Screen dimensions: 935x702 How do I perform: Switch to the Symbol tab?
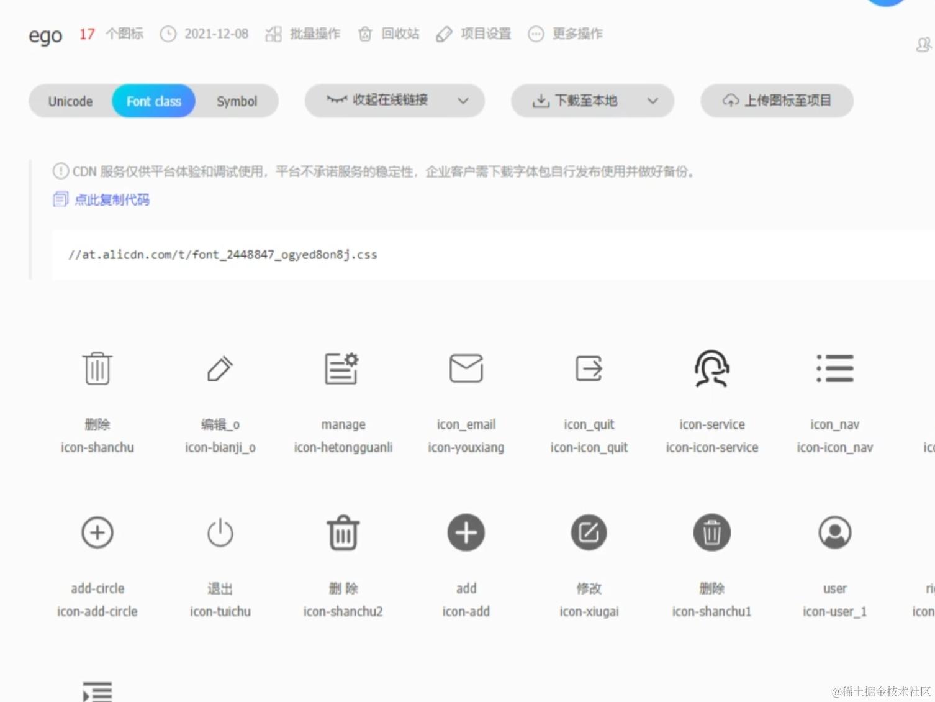click(237, 101)
